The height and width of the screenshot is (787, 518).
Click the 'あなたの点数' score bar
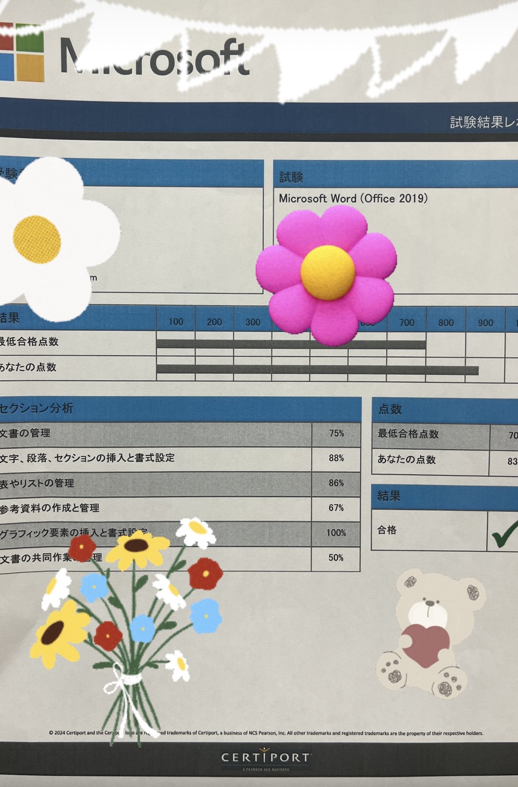[317, 370]
